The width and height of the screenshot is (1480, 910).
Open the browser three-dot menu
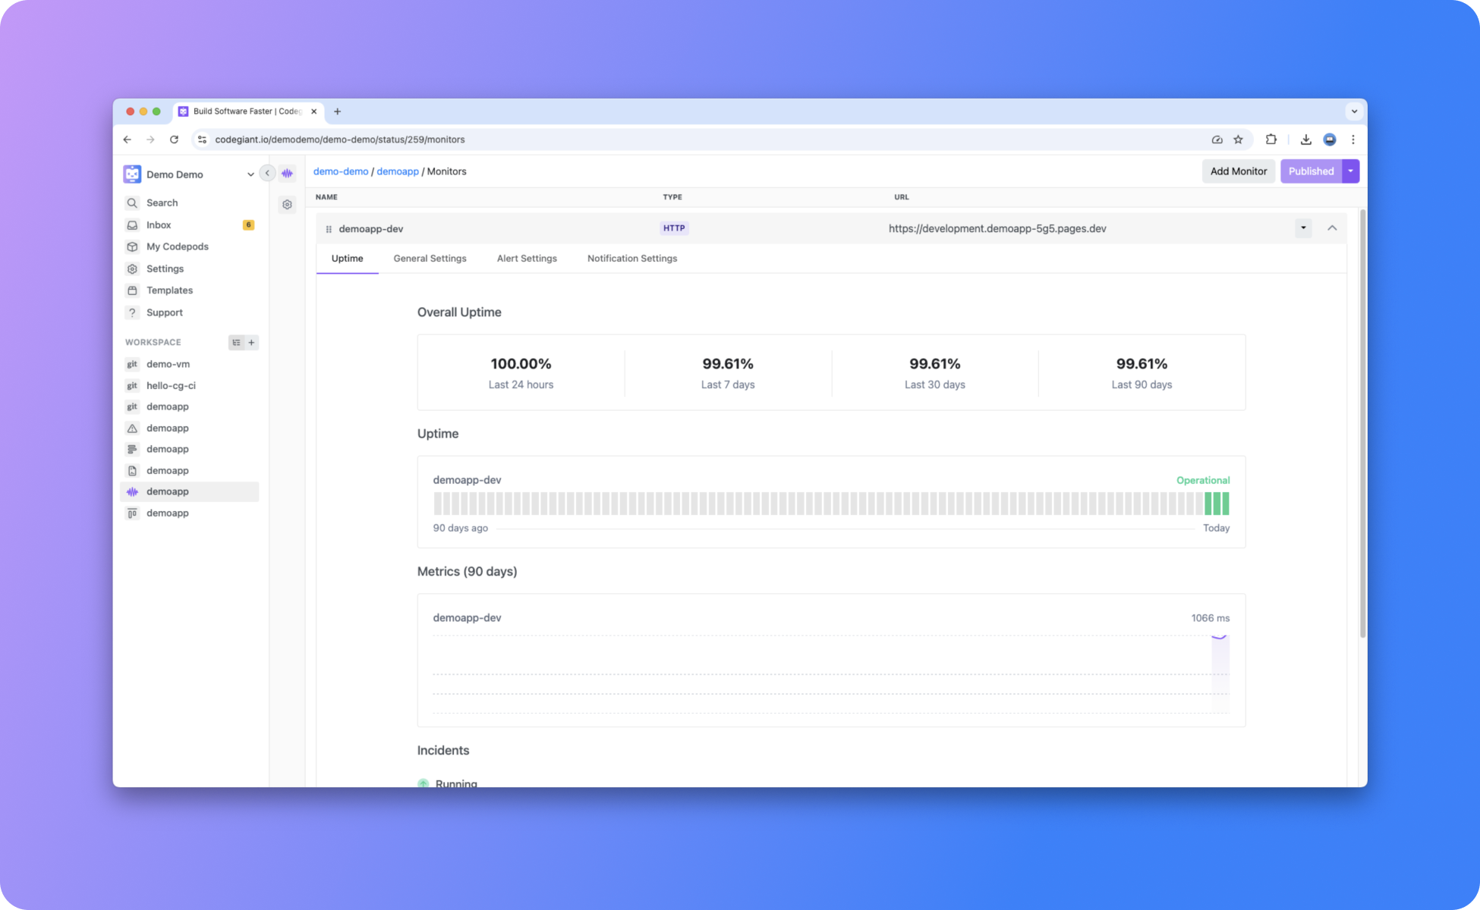point(1352,140)
